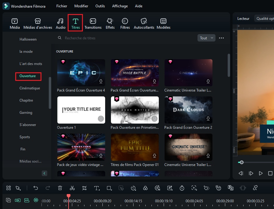Switch to the Audio tab
Screen dimensions: 274x209
pyautogui.click(x=60, y=23)
